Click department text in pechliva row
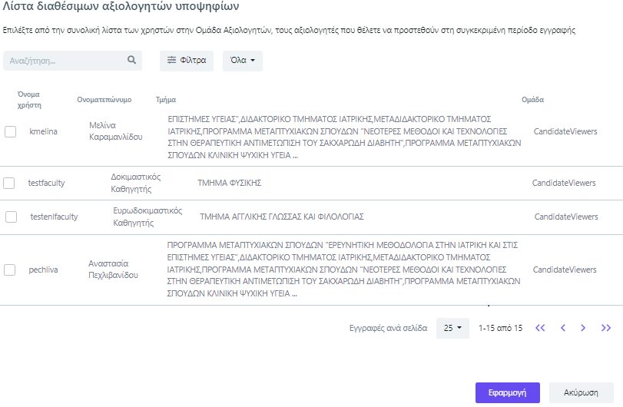This screenshot has height=407, width=623. [343, 270]
